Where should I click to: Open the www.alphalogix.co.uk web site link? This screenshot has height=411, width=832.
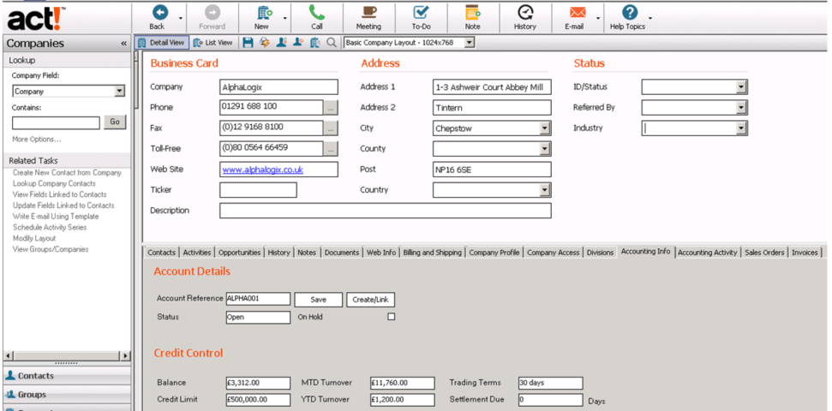pos(263,170)
